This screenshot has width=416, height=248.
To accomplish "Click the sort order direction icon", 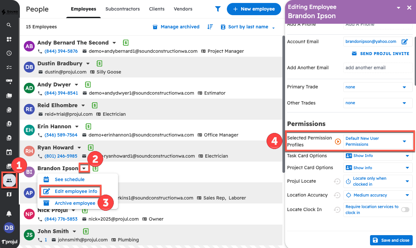I will point(210,27).
